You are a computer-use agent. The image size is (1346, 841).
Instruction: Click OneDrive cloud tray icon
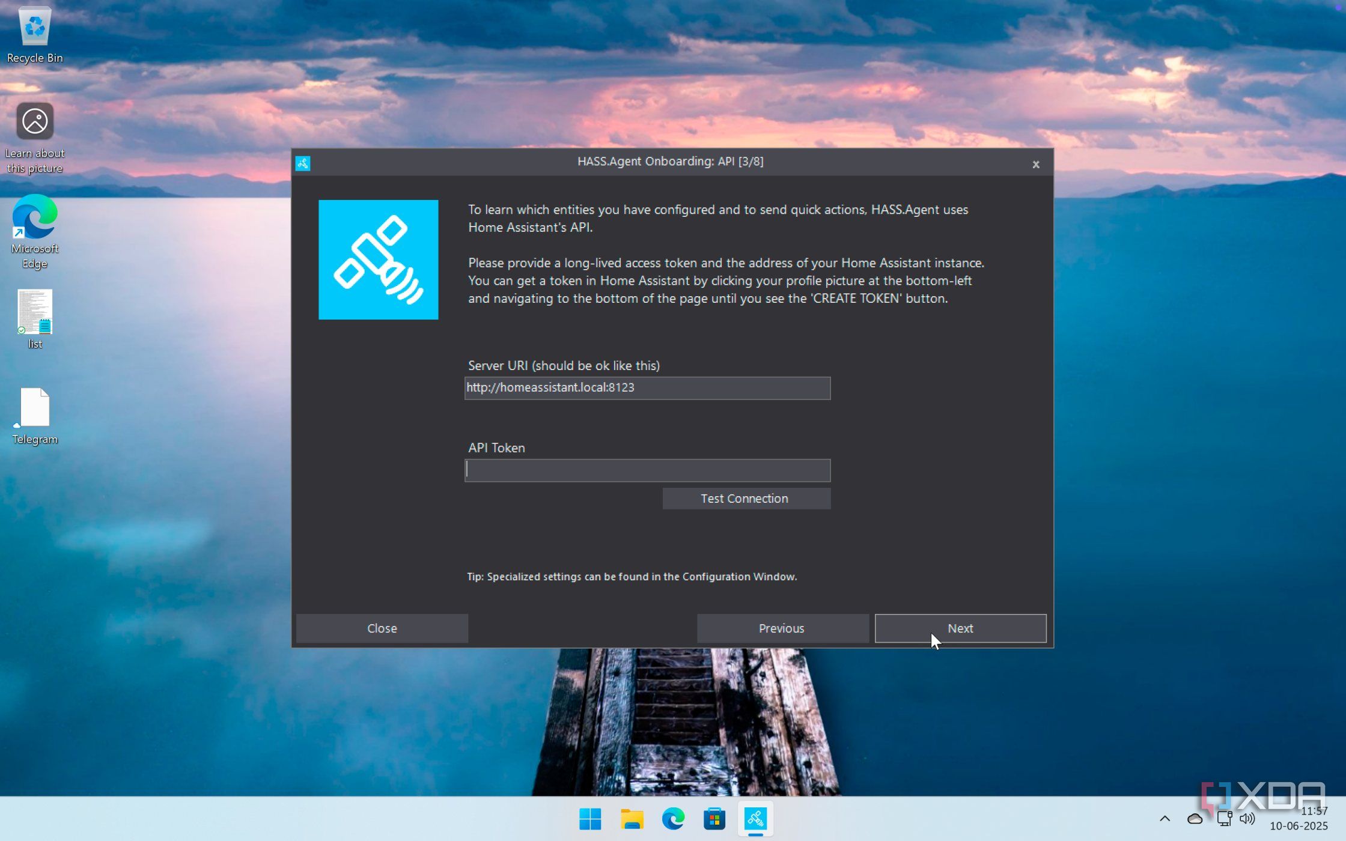1195,818
